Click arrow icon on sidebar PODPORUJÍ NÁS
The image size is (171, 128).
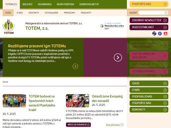(x=165, y=97)
